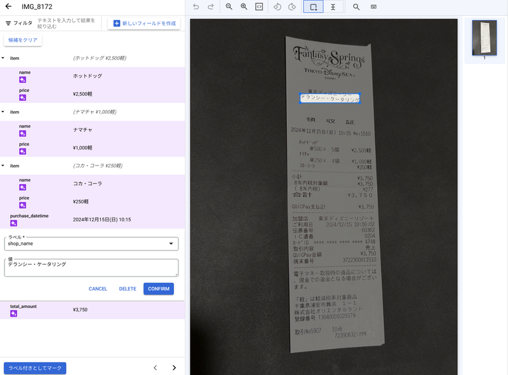Click the 候補をクリア button
The image size is (508, 375).
coord(23,40)
